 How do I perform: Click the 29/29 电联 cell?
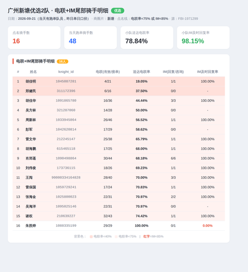tap(108, 226)
